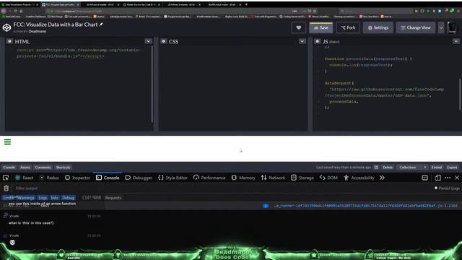Switch to the Memory tab
The image size is (462, 260).
243,178
